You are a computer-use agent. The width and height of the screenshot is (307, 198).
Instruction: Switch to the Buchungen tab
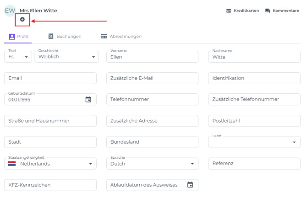(65, 36)
